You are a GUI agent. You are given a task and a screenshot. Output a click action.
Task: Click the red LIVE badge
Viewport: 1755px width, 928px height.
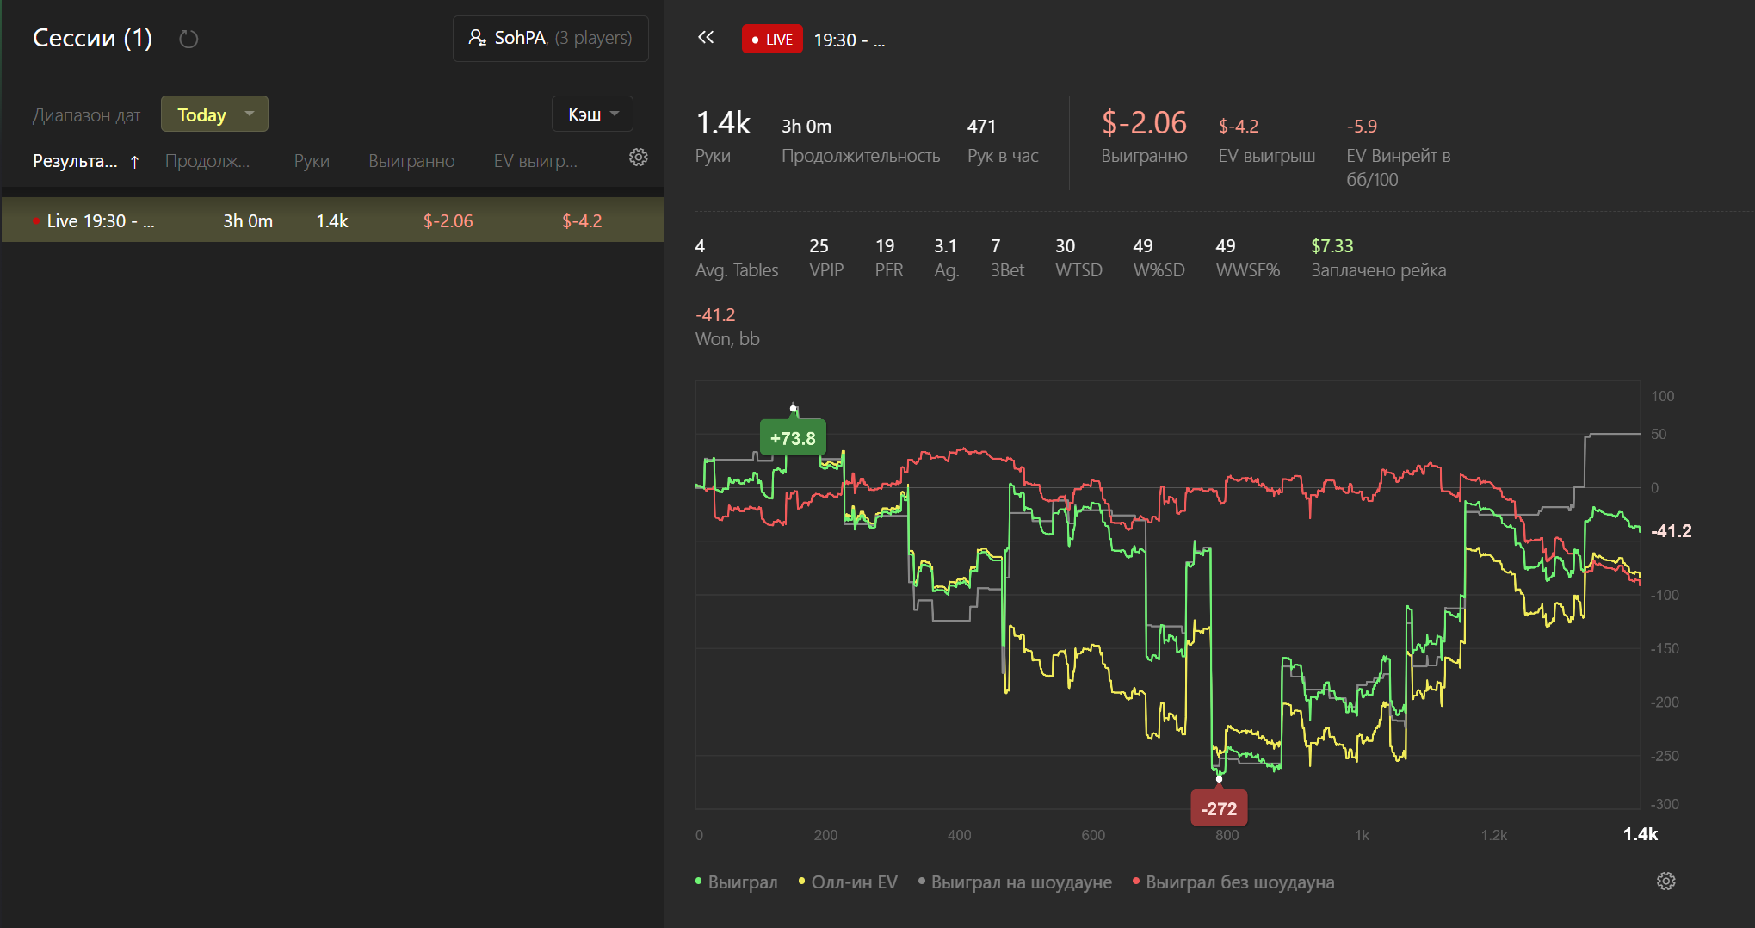click(x=772, y=40)
